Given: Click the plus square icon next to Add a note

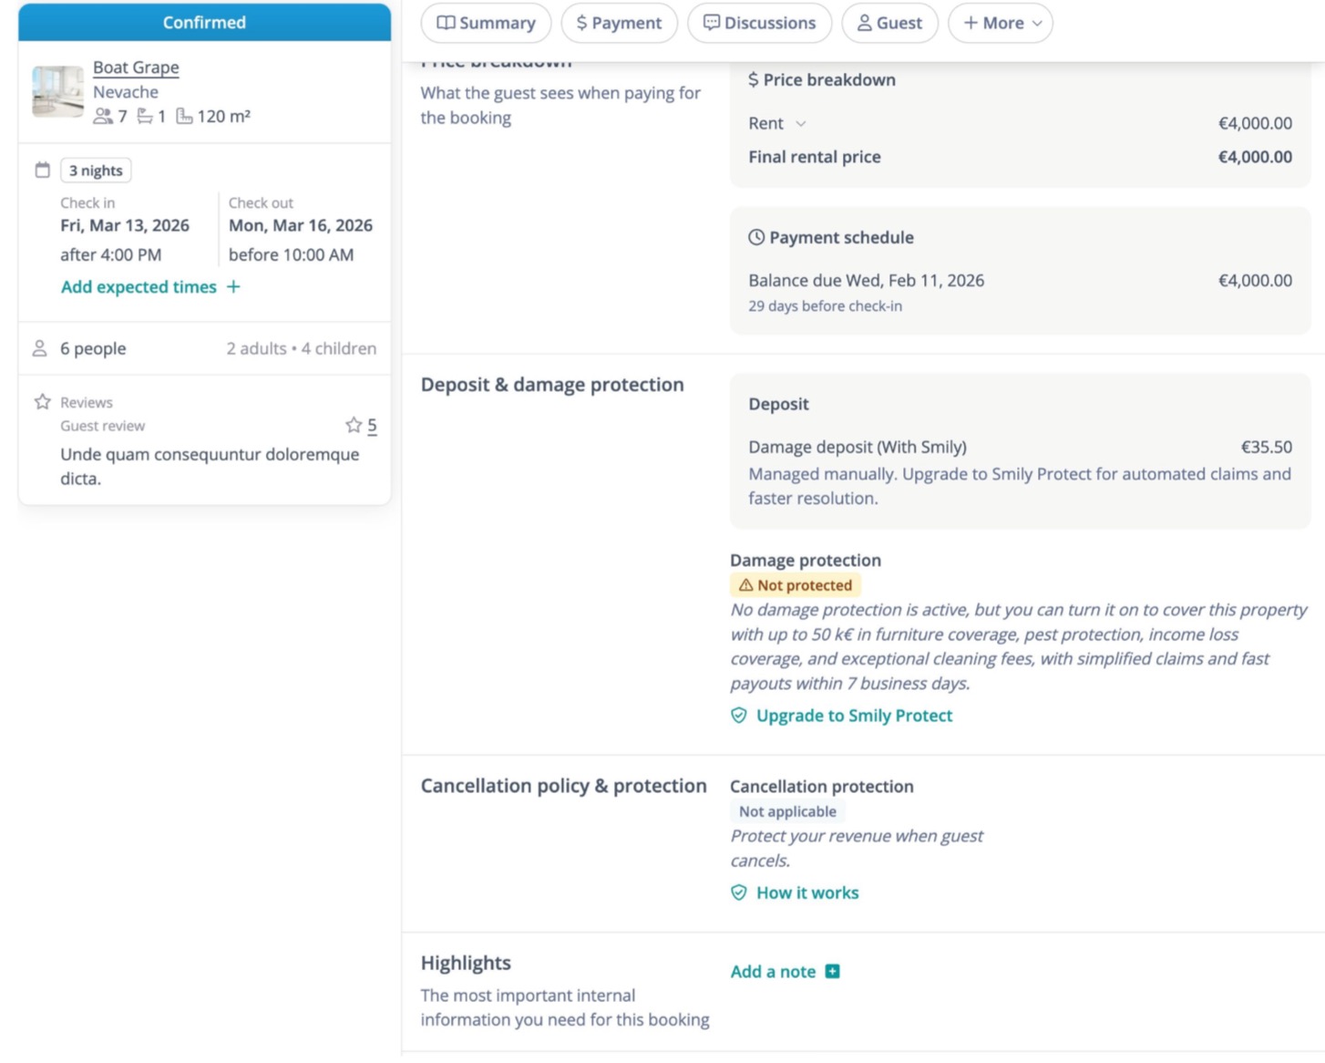Looking at the screenshot, I should [x=832, y=972].
